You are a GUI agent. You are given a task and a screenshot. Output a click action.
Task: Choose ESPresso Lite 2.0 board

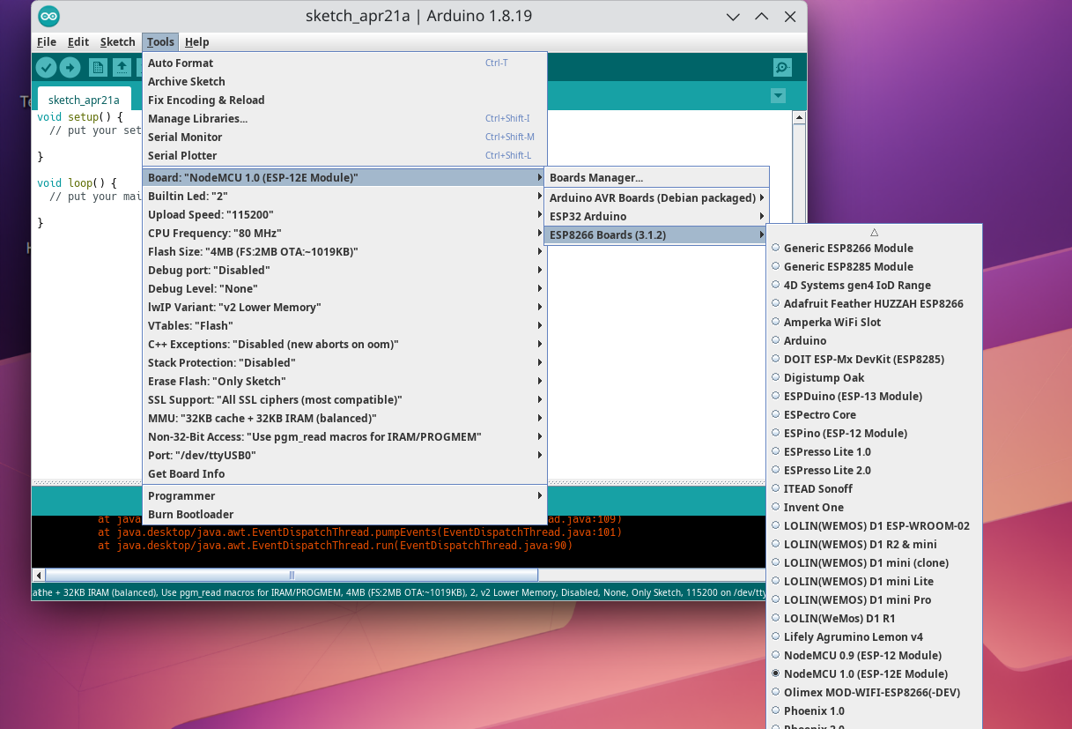[874, 470]
